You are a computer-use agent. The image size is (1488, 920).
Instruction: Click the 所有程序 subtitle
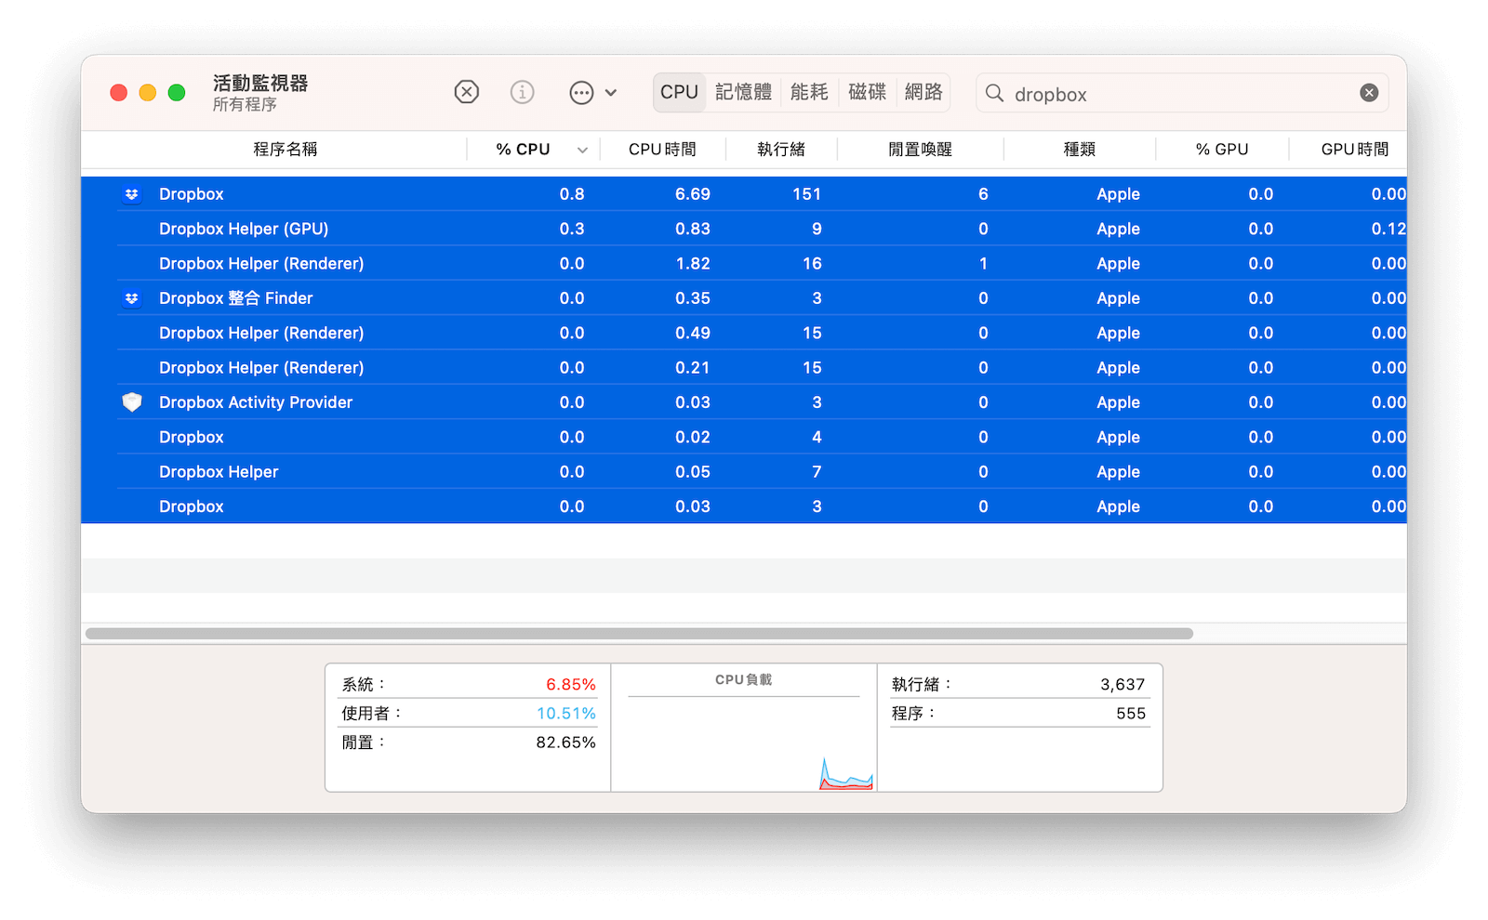coord(245,104)
